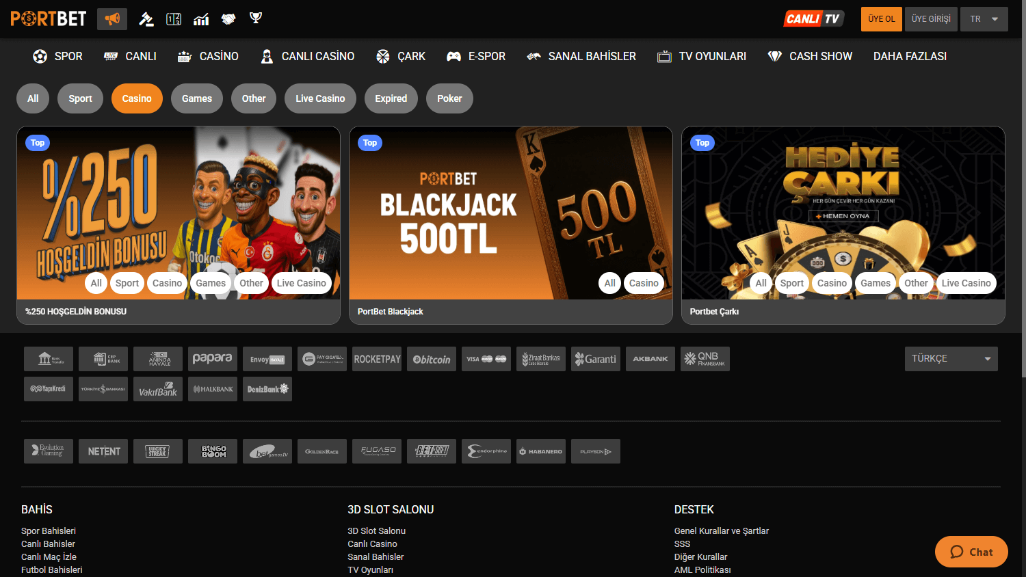Toggle the Poker filter pill
The width and height of the screenshot is (1026, 577).
[x=449, y=98]
